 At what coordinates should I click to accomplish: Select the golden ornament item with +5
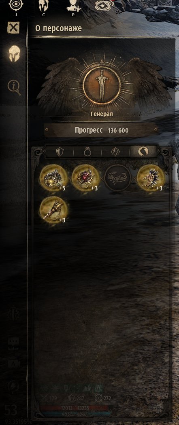pyautogui.click(x=53, y=178)
